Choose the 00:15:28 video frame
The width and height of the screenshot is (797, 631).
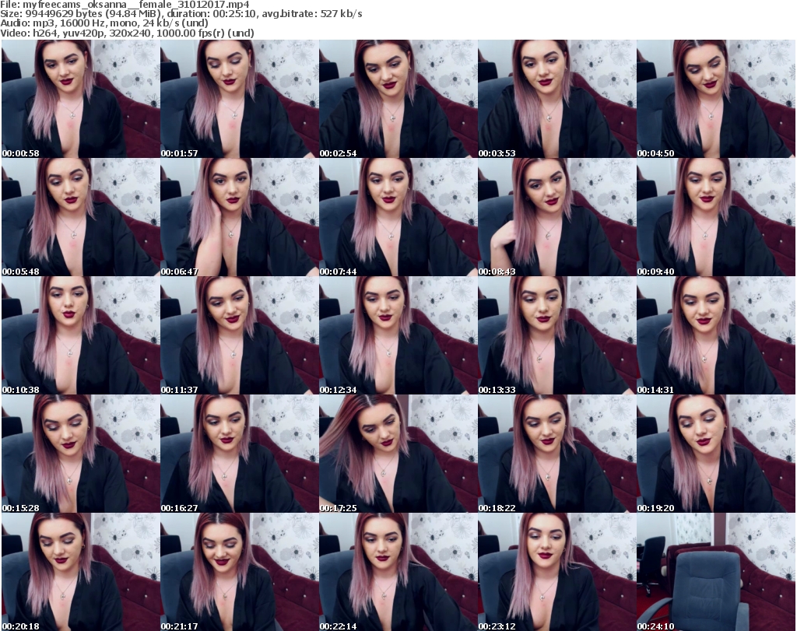[80, 453]
